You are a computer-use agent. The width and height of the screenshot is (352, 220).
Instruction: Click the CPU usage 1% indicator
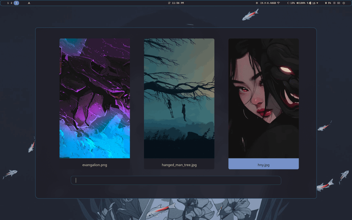pyautogui.click(x=260, y=3)
